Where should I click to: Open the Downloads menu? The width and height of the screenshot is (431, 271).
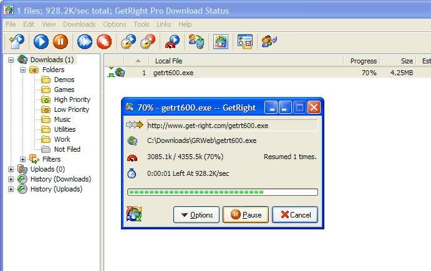79,24
